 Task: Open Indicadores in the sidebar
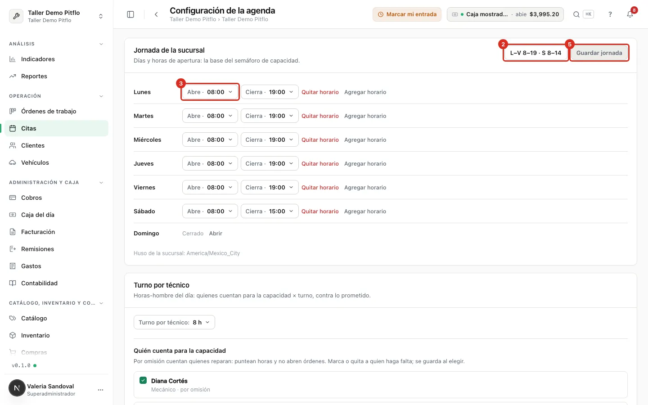[57, 59]
